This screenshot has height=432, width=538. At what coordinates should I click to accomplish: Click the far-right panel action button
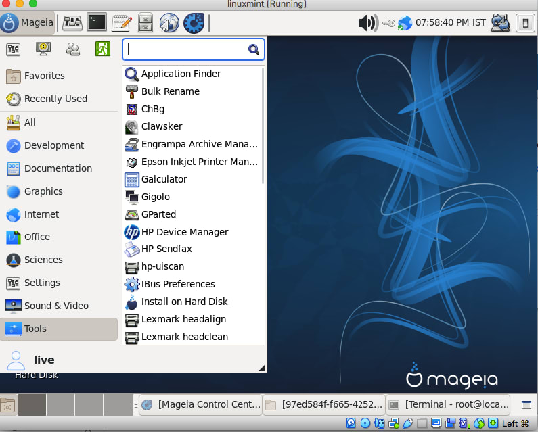[525, 23]
